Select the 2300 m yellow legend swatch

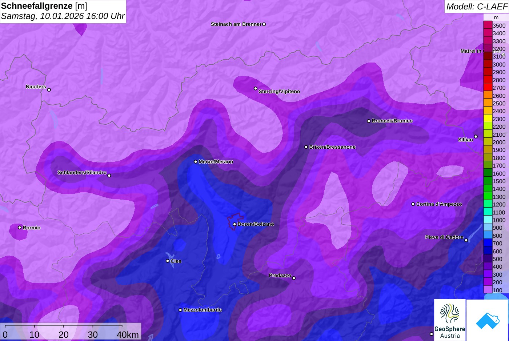tap(488, 119)
